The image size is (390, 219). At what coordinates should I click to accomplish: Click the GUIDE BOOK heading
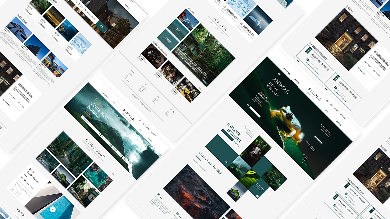(x=95, y=149)
